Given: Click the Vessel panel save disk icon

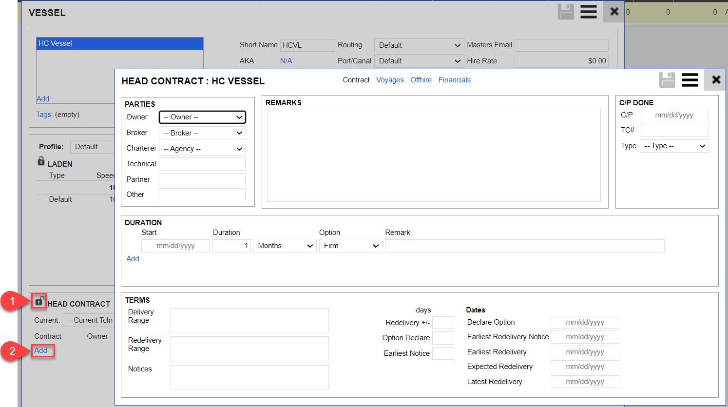Looking at the screenshot, I should 566,12.
